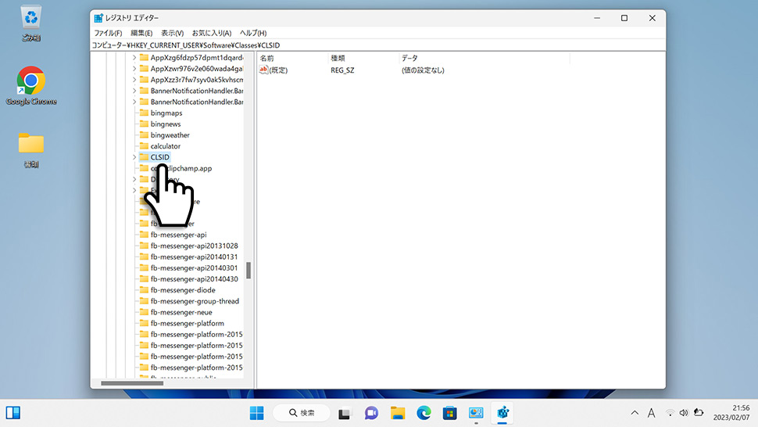Open the yellow folder on desktop

click(31, 149)
